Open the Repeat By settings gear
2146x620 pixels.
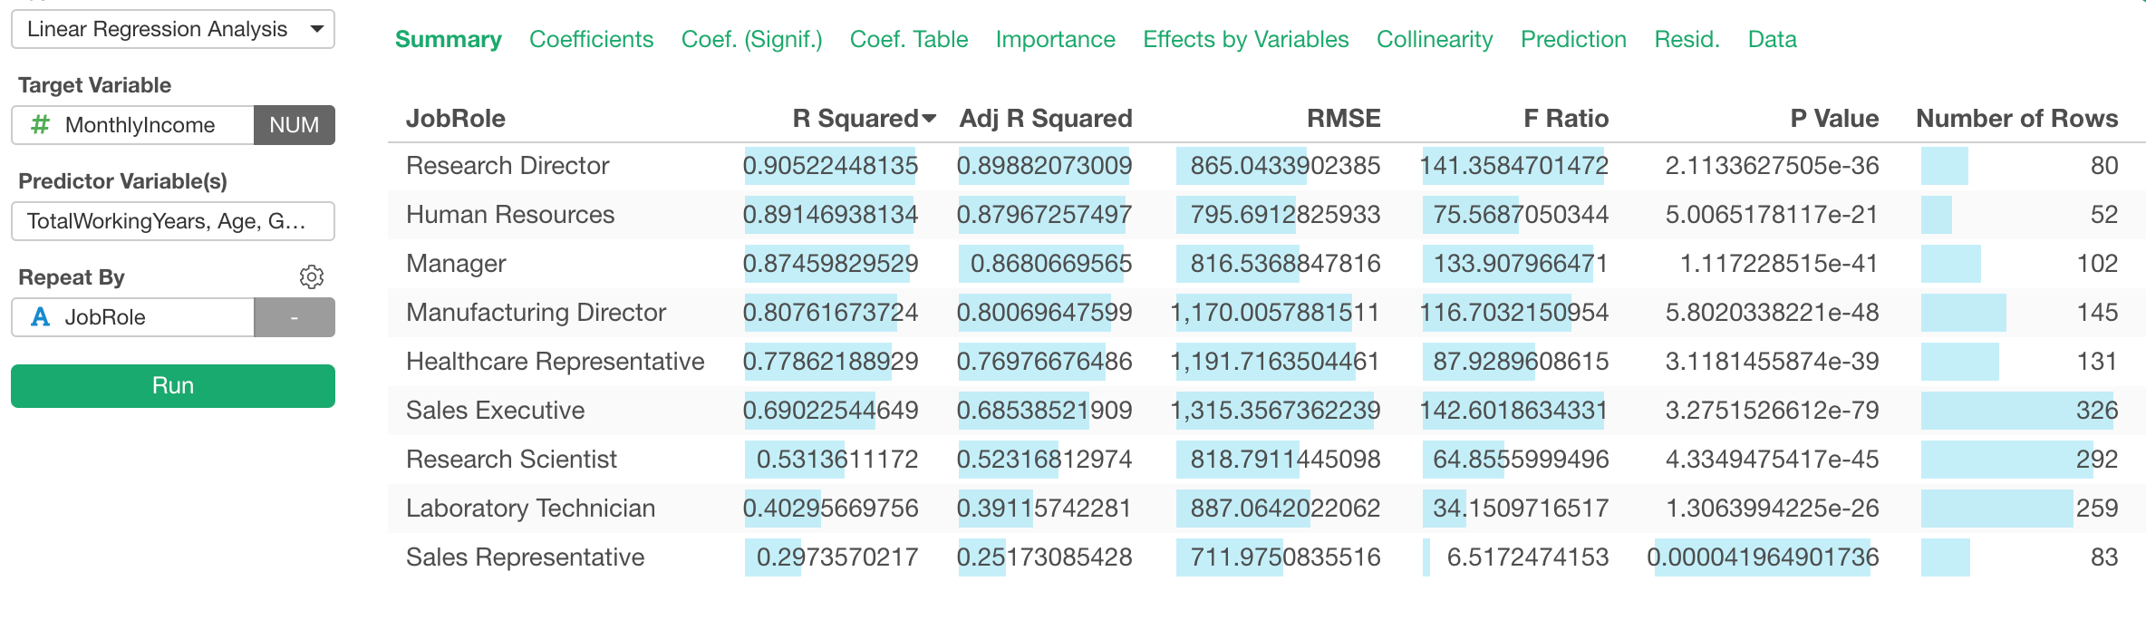click(313, 276)
